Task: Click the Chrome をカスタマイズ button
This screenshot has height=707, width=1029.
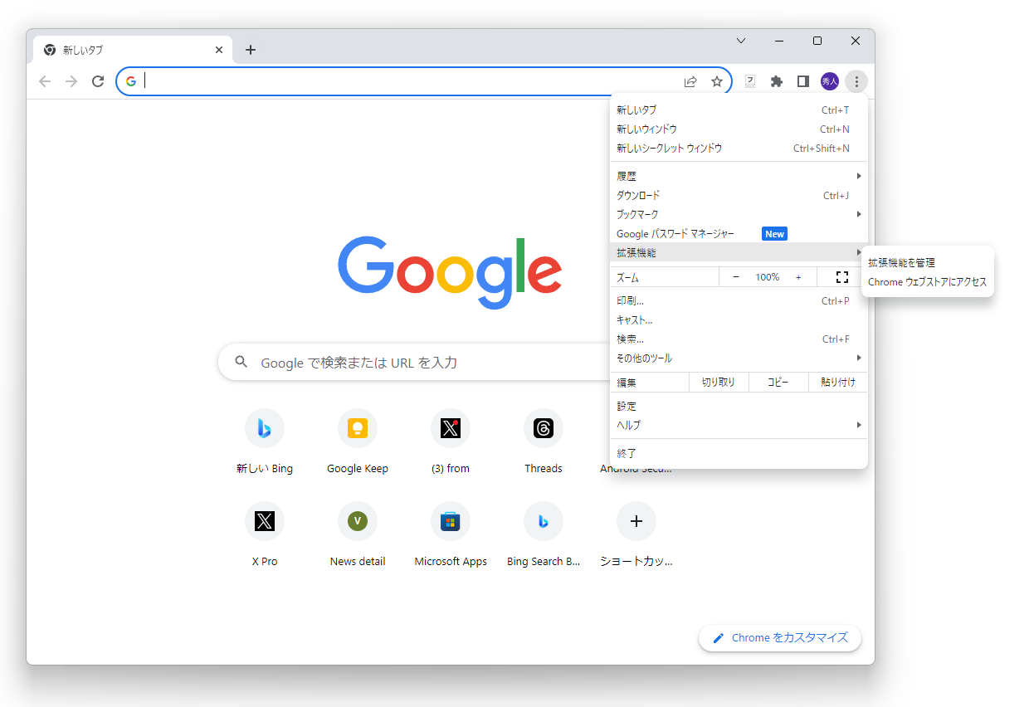Action: (779, 637)
